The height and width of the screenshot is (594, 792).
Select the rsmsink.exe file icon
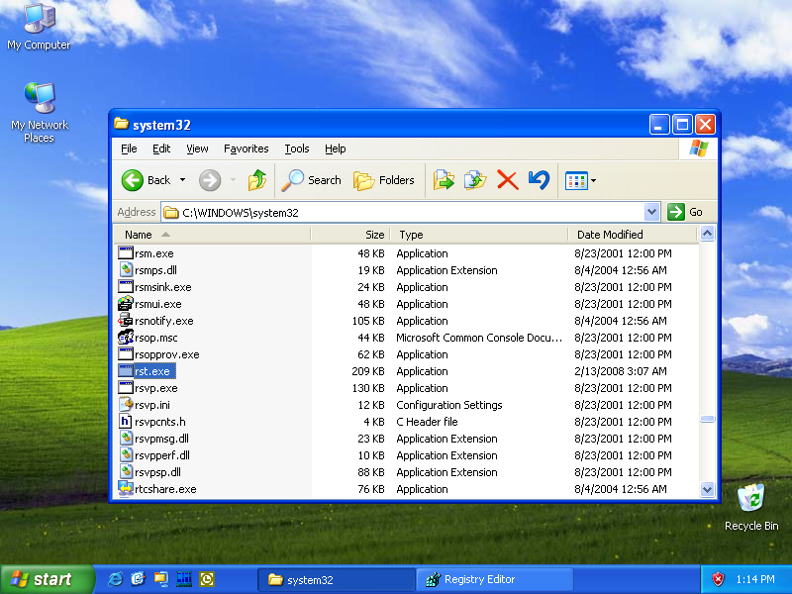pyautogui.click(x=126, y=287)
